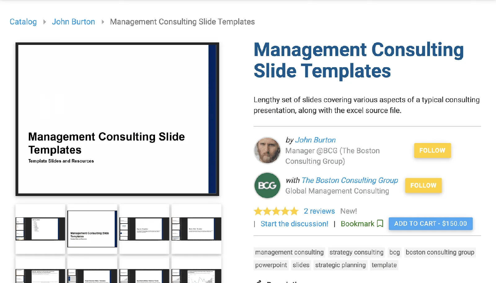
Task: Go to Catalog breadcrumb
Action: [23, 22]
